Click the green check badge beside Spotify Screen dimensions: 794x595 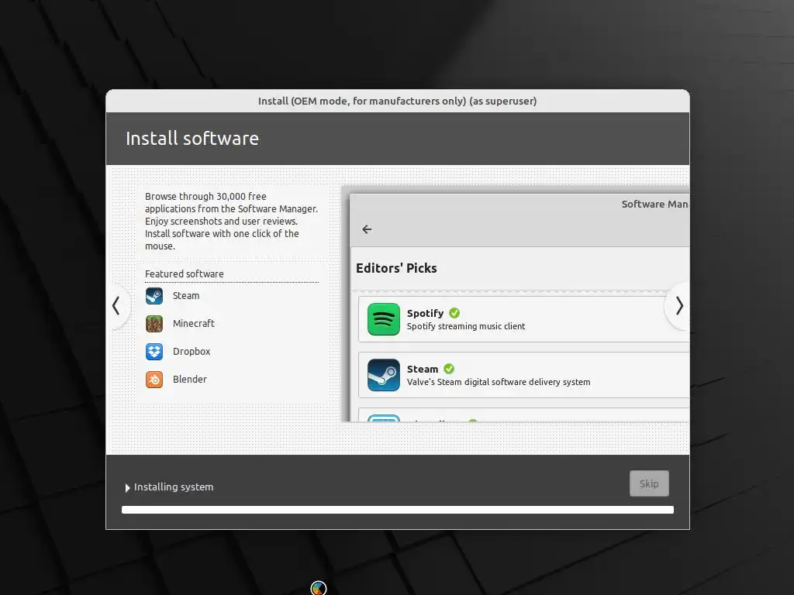tap(454, 313)
